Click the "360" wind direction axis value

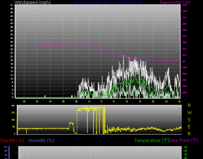tap(13, 106)
